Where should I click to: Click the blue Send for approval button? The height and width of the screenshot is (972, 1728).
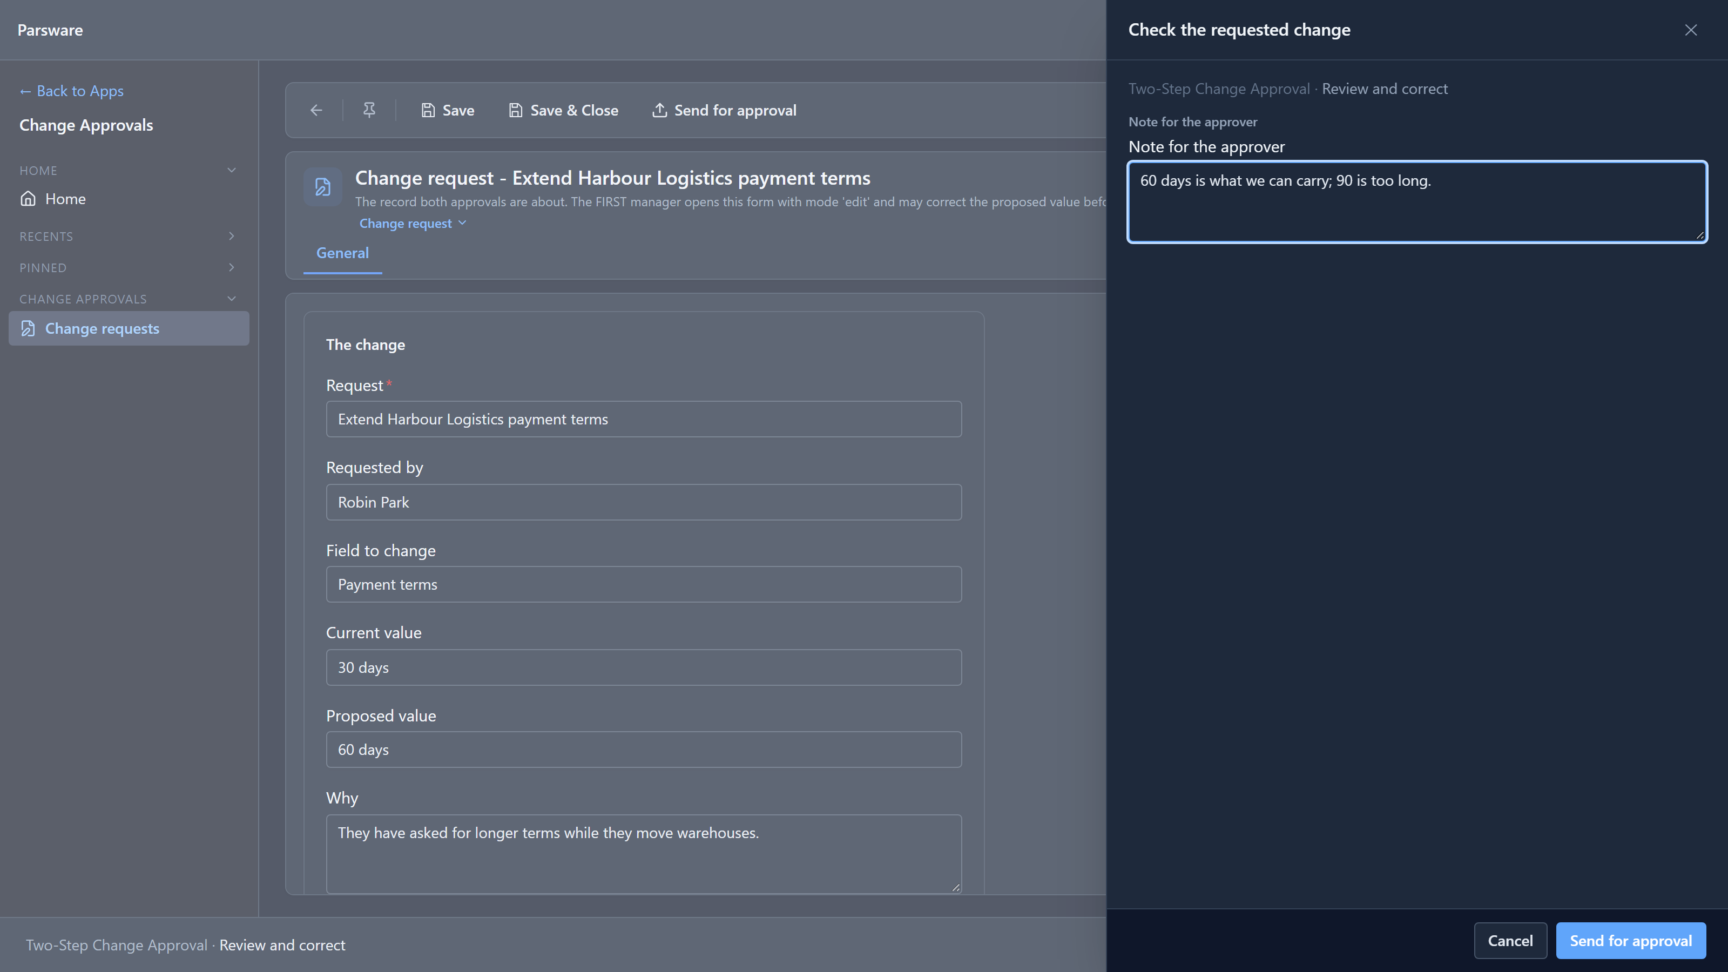pos(1631,941)
